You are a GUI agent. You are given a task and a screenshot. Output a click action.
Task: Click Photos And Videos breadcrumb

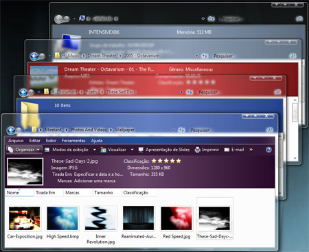[x=89, y=130]
